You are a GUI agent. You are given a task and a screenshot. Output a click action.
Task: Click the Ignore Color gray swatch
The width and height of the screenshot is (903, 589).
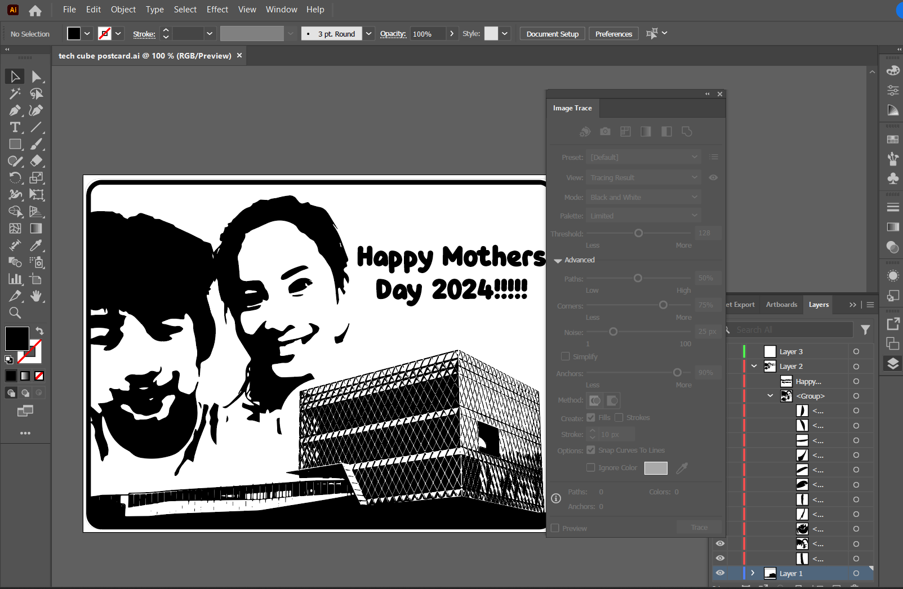[656, 468]
